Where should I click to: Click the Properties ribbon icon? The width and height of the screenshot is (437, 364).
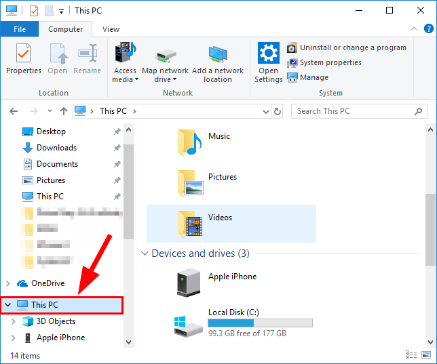[x=23, y=60]
